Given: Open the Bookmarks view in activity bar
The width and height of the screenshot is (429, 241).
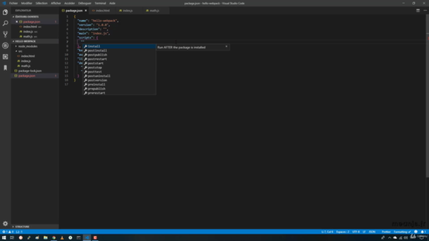Looking at the screenshot, I should [x=5, y=68].
